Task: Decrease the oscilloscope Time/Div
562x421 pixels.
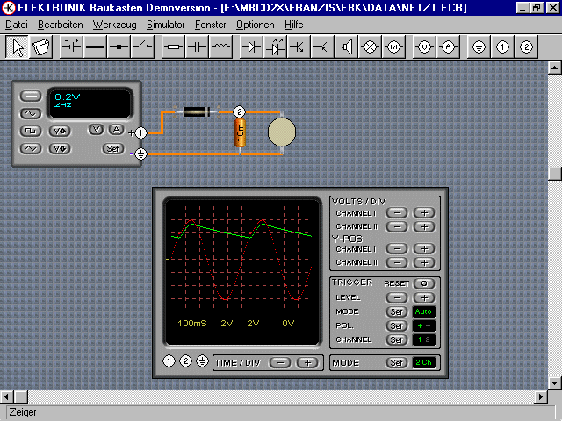Action: click(279, 362)
